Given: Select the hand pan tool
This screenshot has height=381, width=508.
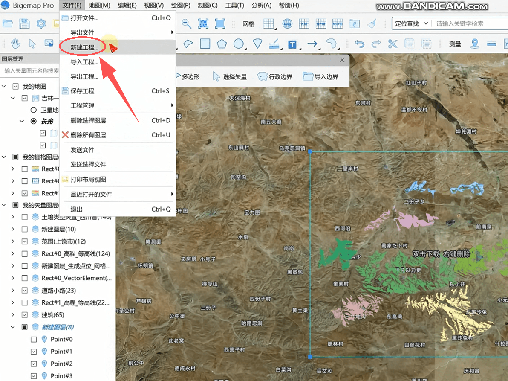Looking at the screenshot, I should tap(15, 44).
